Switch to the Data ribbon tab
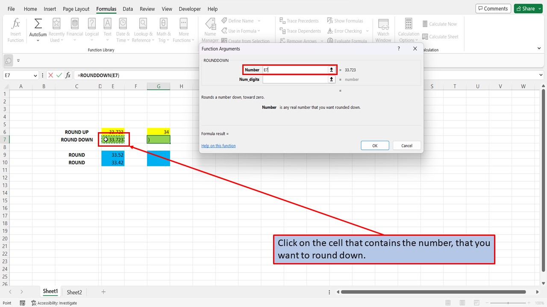The height and width of the screenshot is (307, 547). pyautogui.click(x=127, y=9)
